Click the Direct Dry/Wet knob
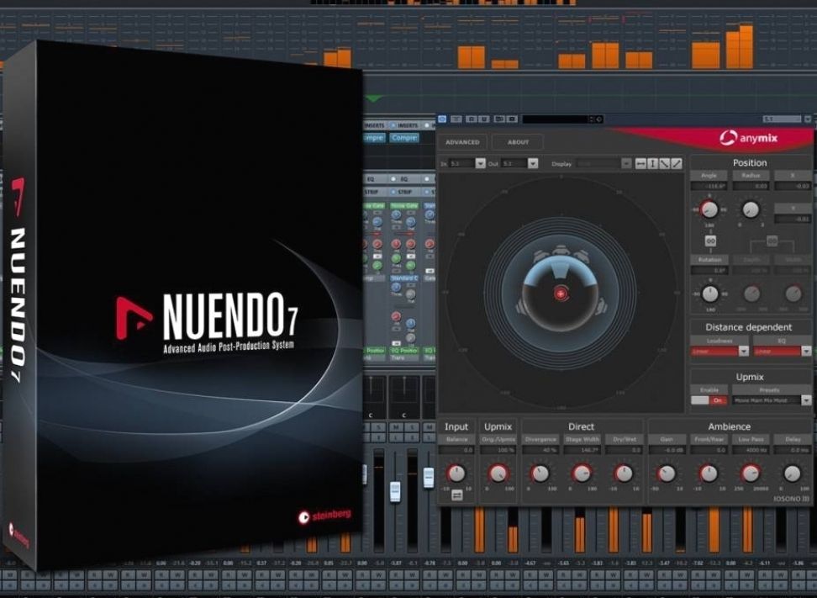Screen dimensions: 817x598 pos(624,474)
